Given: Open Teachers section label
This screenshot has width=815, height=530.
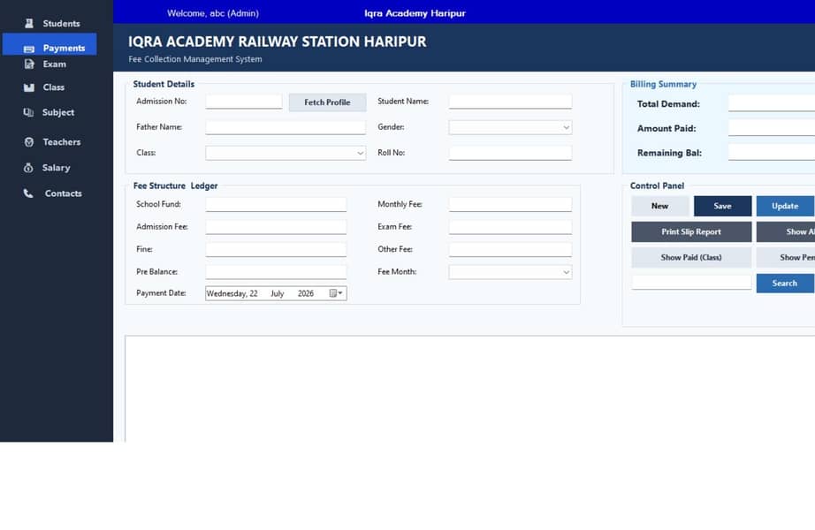Looking at the screenshot, I should click(62, 142).
